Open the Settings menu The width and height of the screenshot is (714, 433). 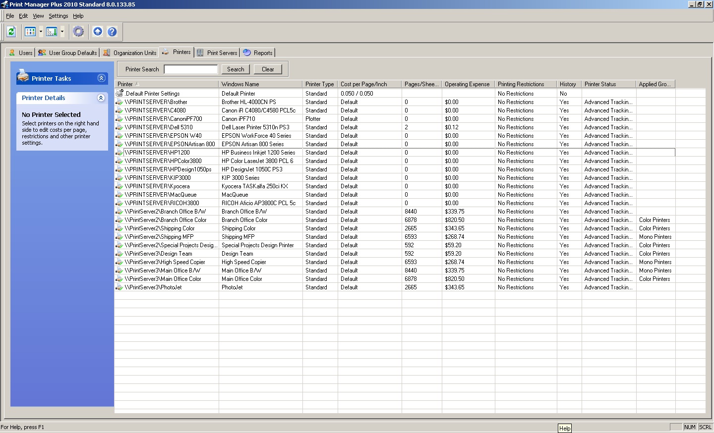point(58,16)
